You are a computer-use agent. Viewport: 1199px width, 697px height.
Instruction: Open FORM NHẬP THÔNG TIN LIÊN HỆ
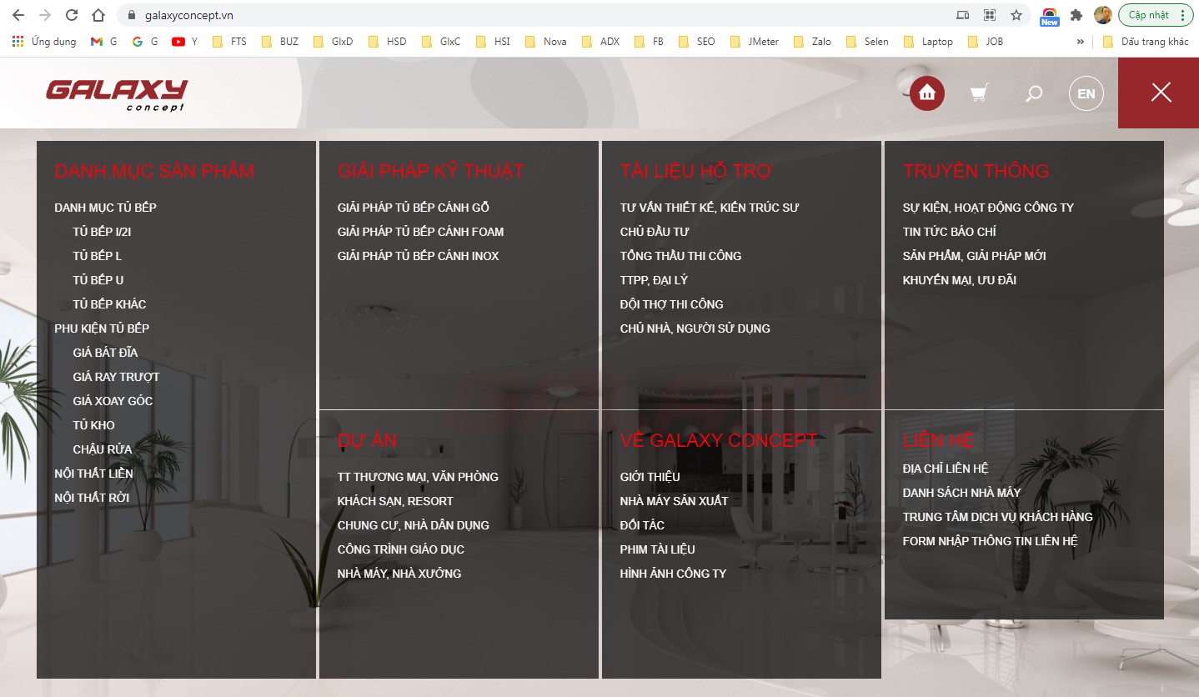[x=990, y=541]
